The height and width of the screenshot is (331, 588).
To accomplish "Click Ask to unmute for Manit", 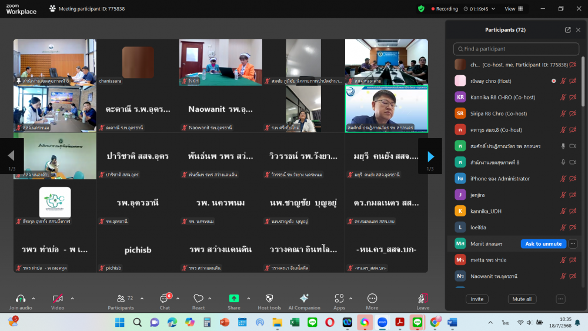I will 543,243.
